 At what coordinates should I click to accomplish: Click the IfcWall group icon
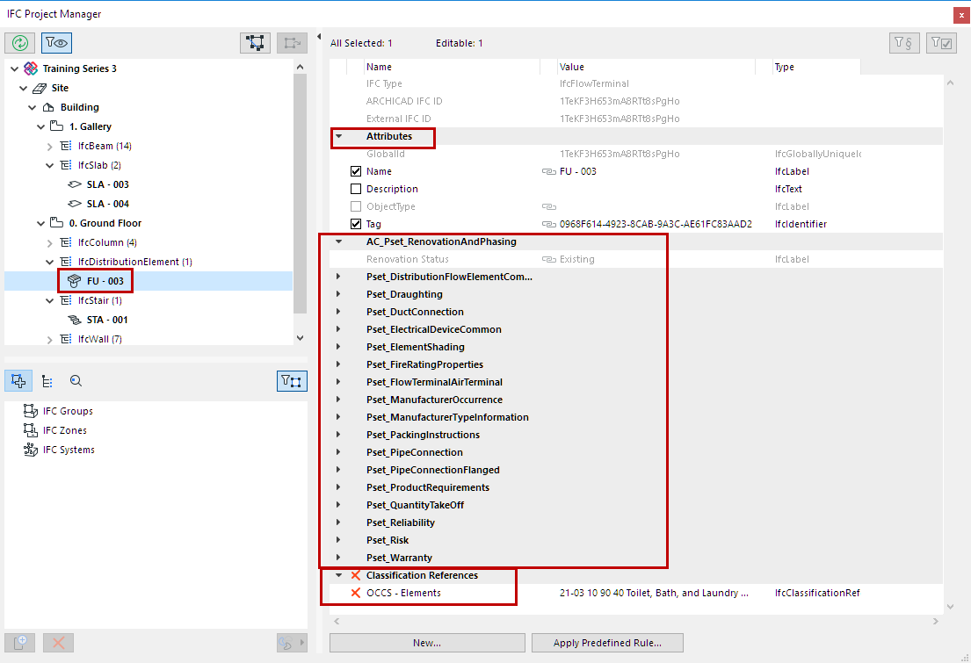[x=66, y=339]
